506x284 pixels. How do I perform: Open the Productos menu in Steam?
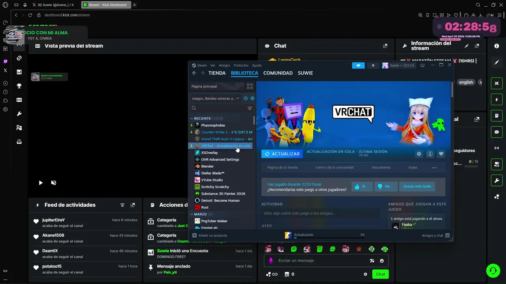[241, 65]
